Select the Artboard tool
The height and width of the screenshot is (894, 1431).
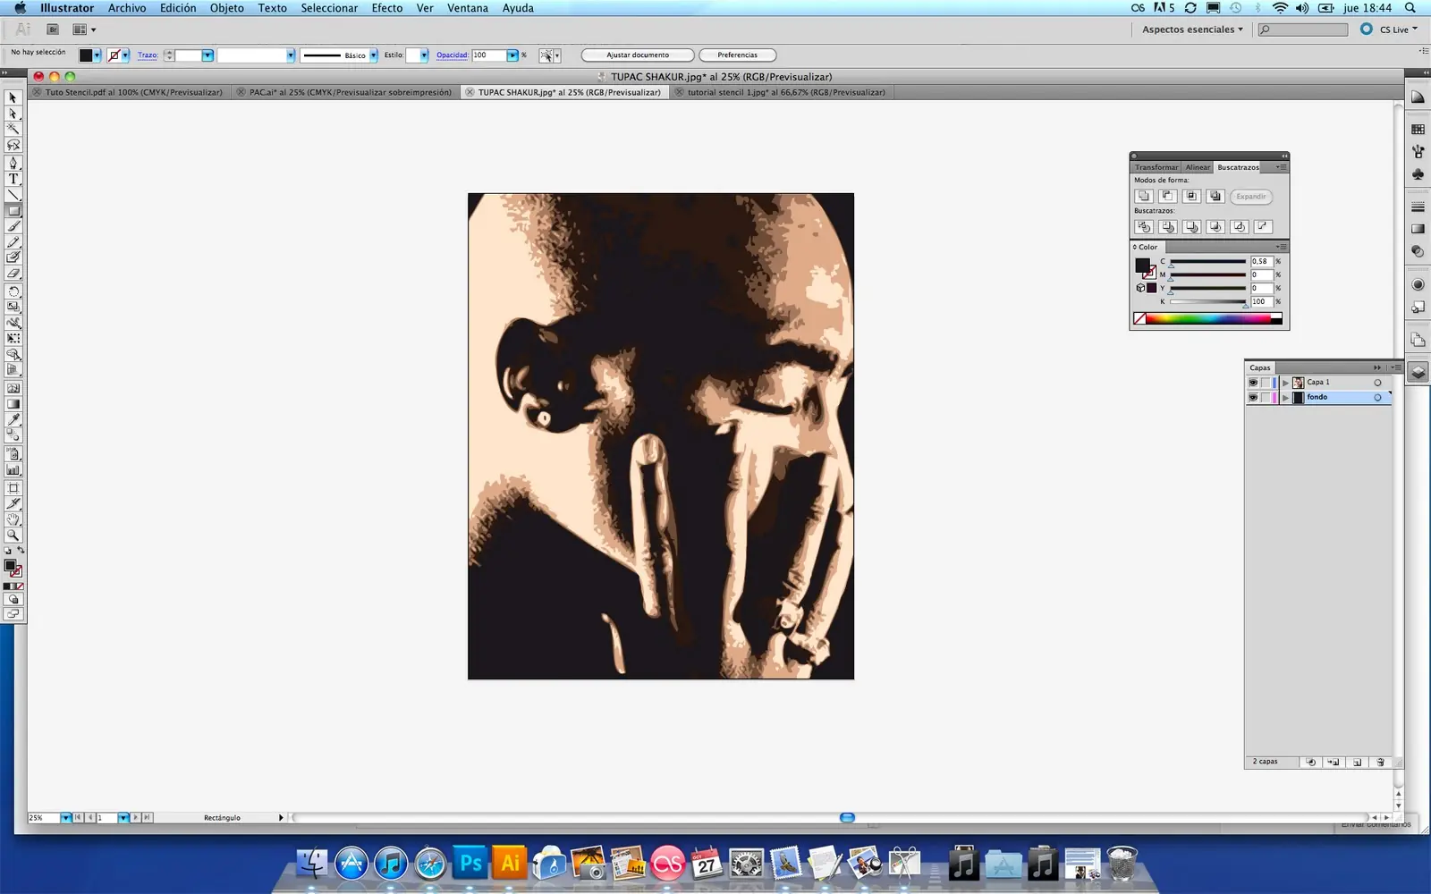click(13, 488)
